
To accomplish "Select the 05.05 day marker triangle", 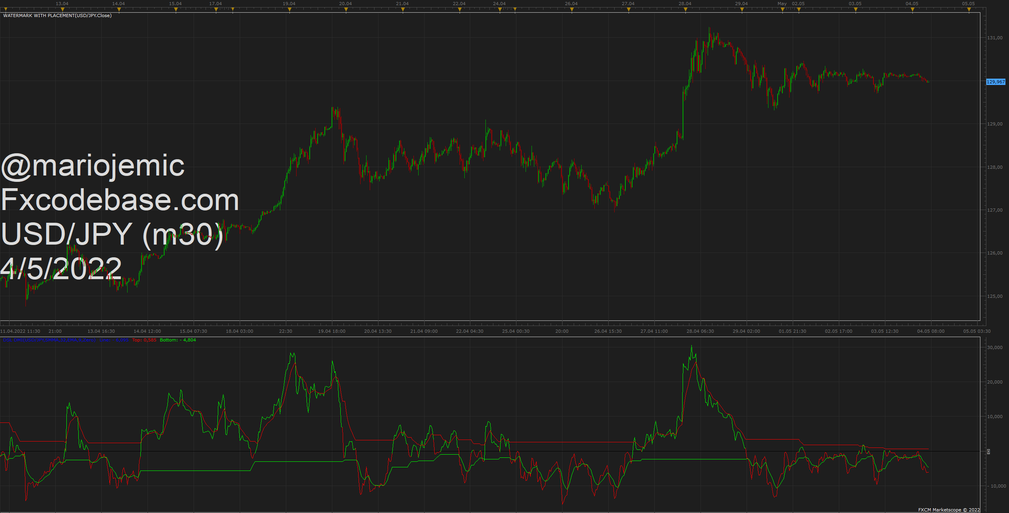I will pos(969,10).
